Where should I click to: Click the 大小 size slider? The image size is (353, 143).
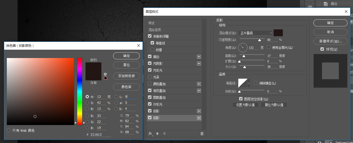tap(251, 67)
